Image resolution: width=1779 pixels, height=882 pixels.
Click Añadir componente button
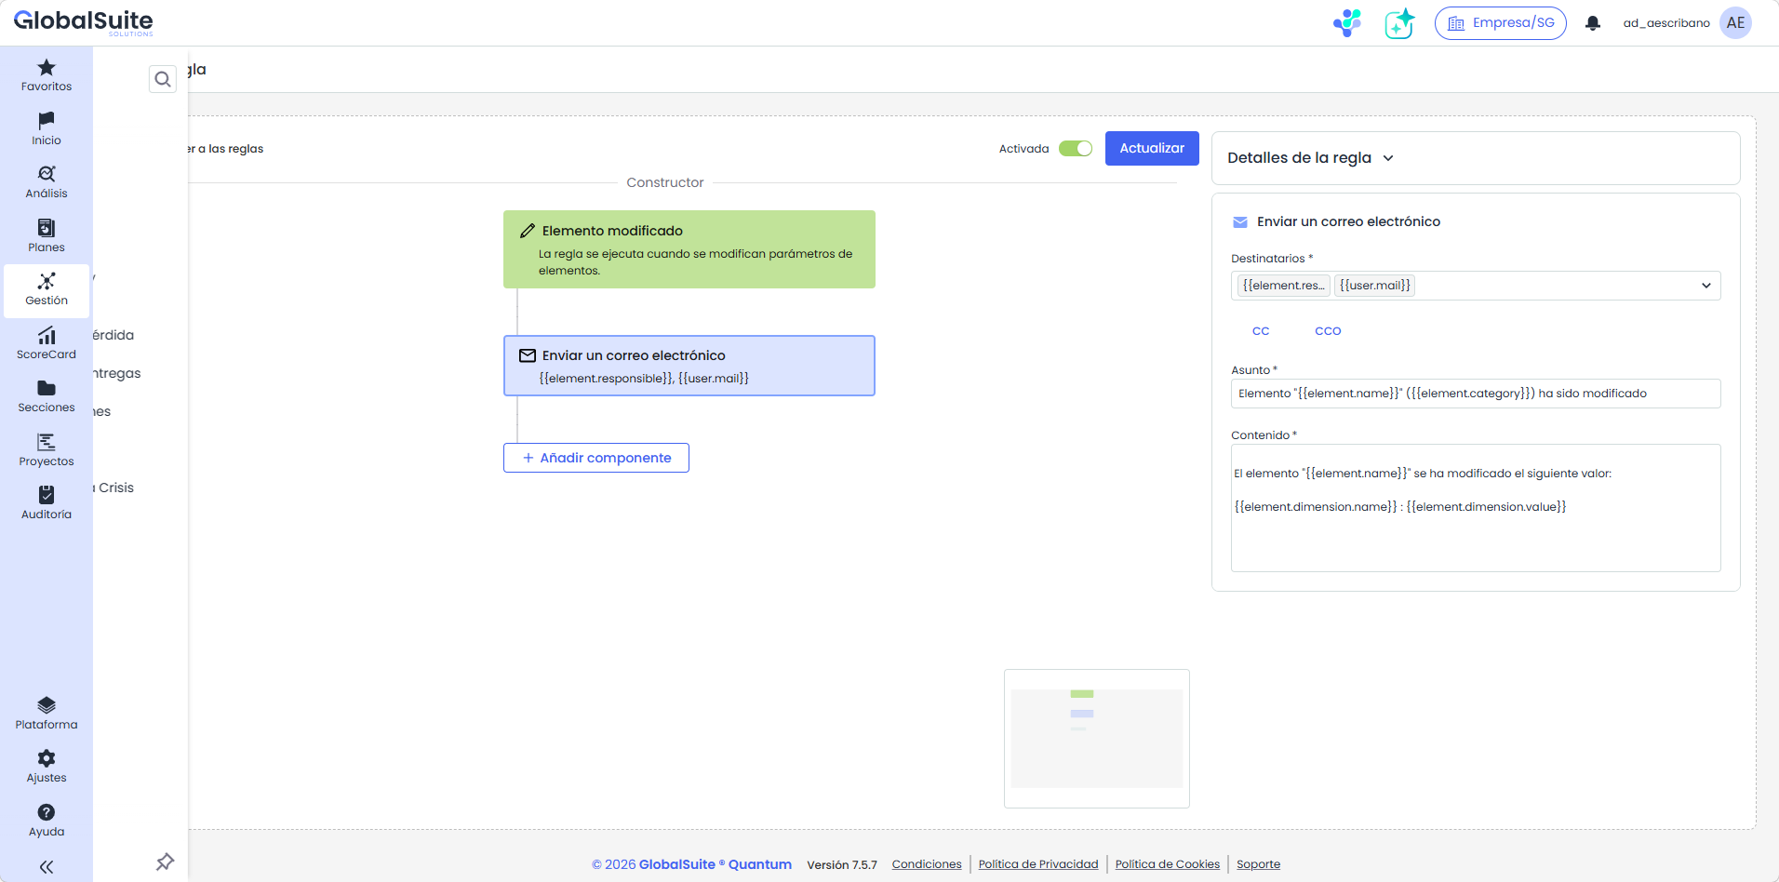596,458
